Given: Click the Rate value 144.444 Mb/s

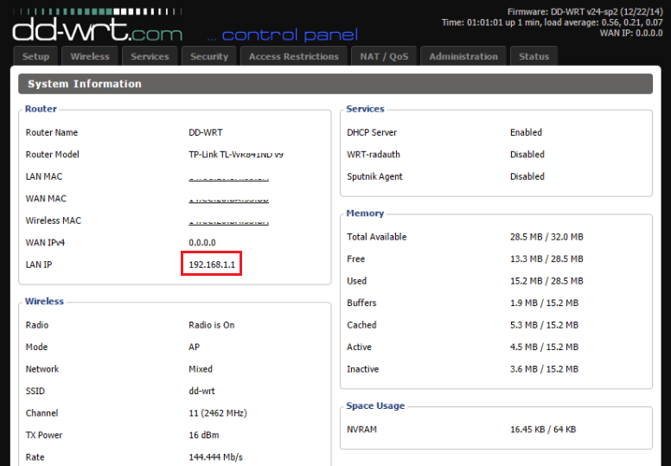Looking at the screenshot, I should 215,457.
